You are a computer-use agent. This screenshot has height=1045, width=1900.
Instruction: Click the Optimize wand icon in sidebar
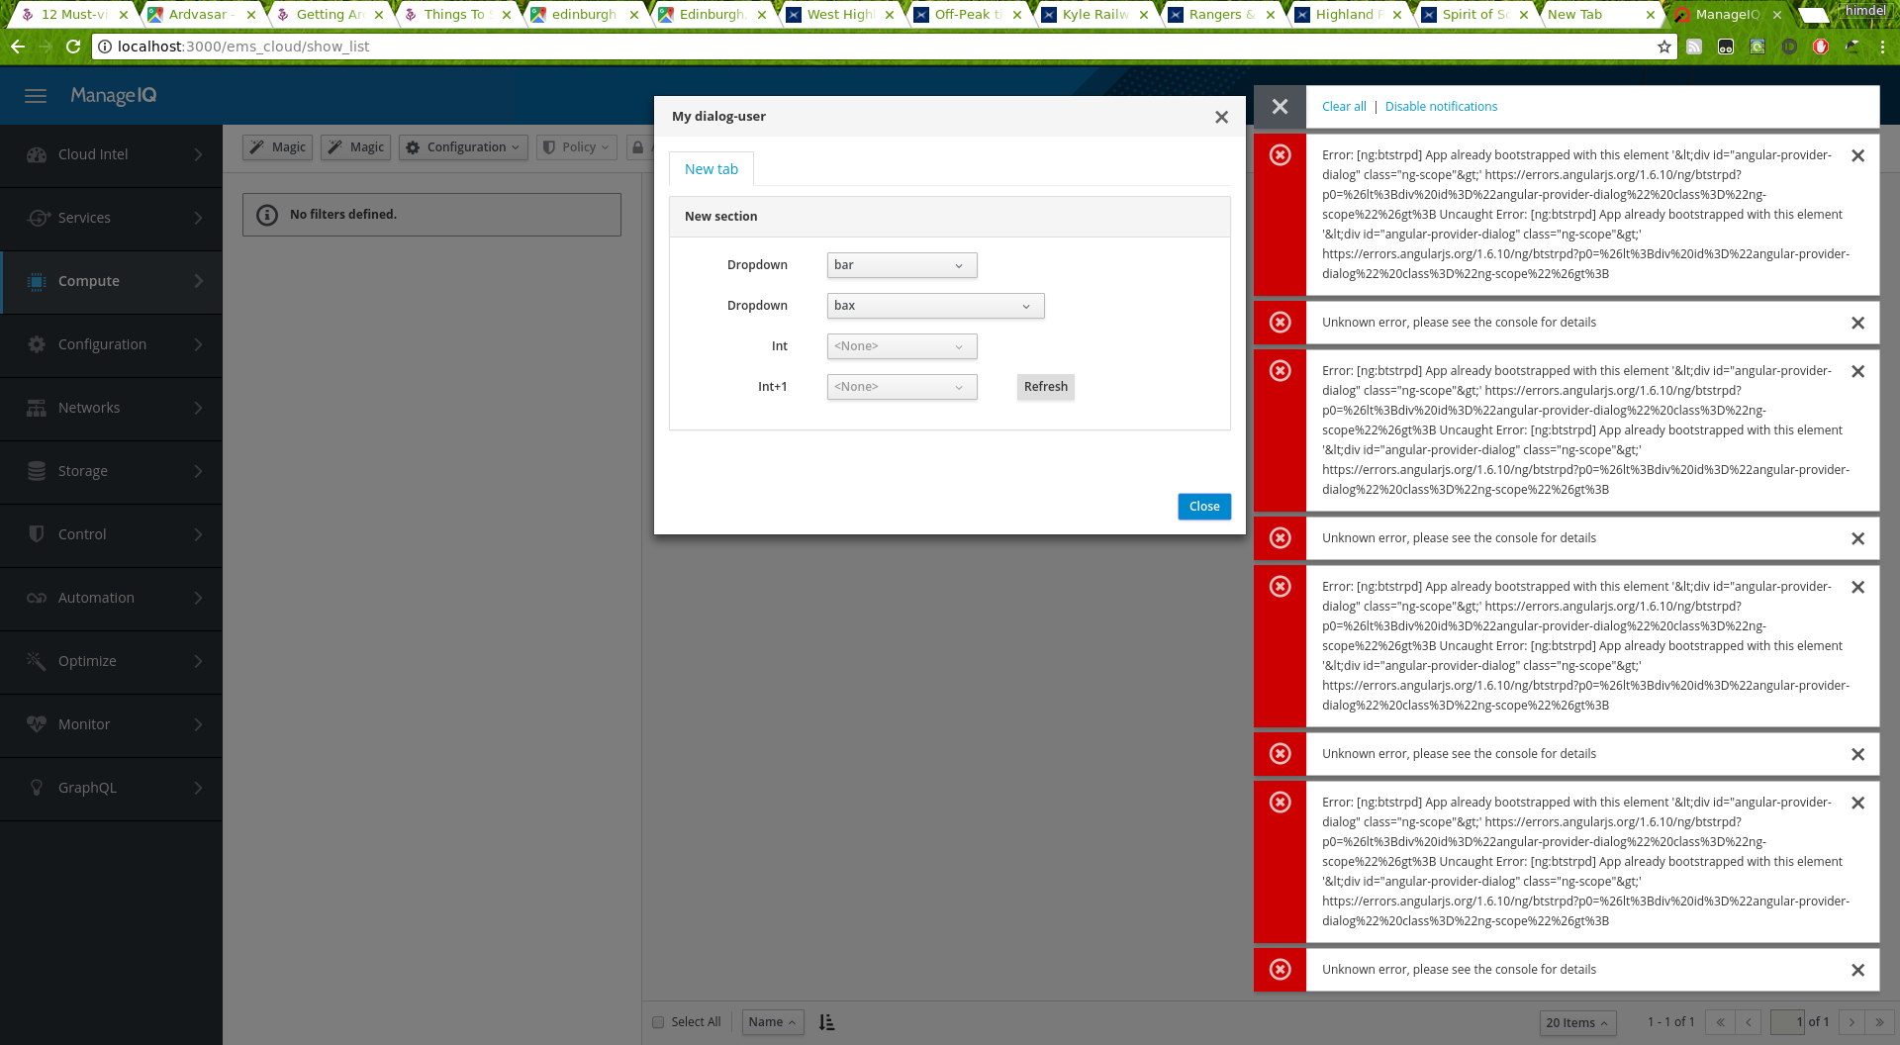(x=37, y=661)
